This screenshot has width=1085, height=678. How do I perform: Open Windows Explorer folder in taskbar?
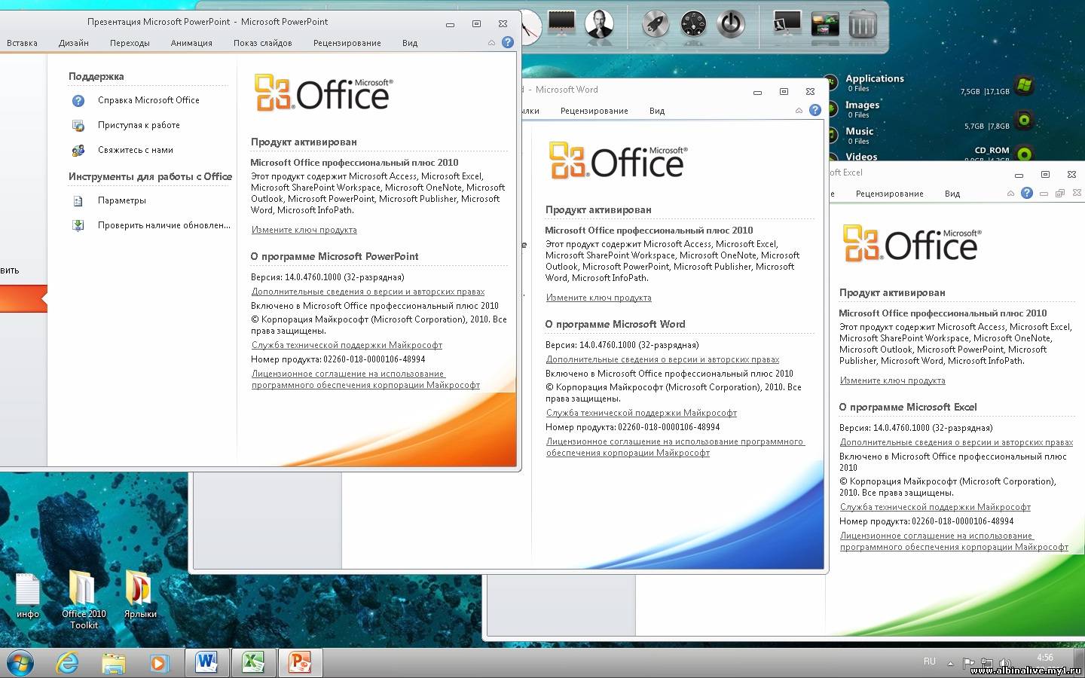click(114, 663)
